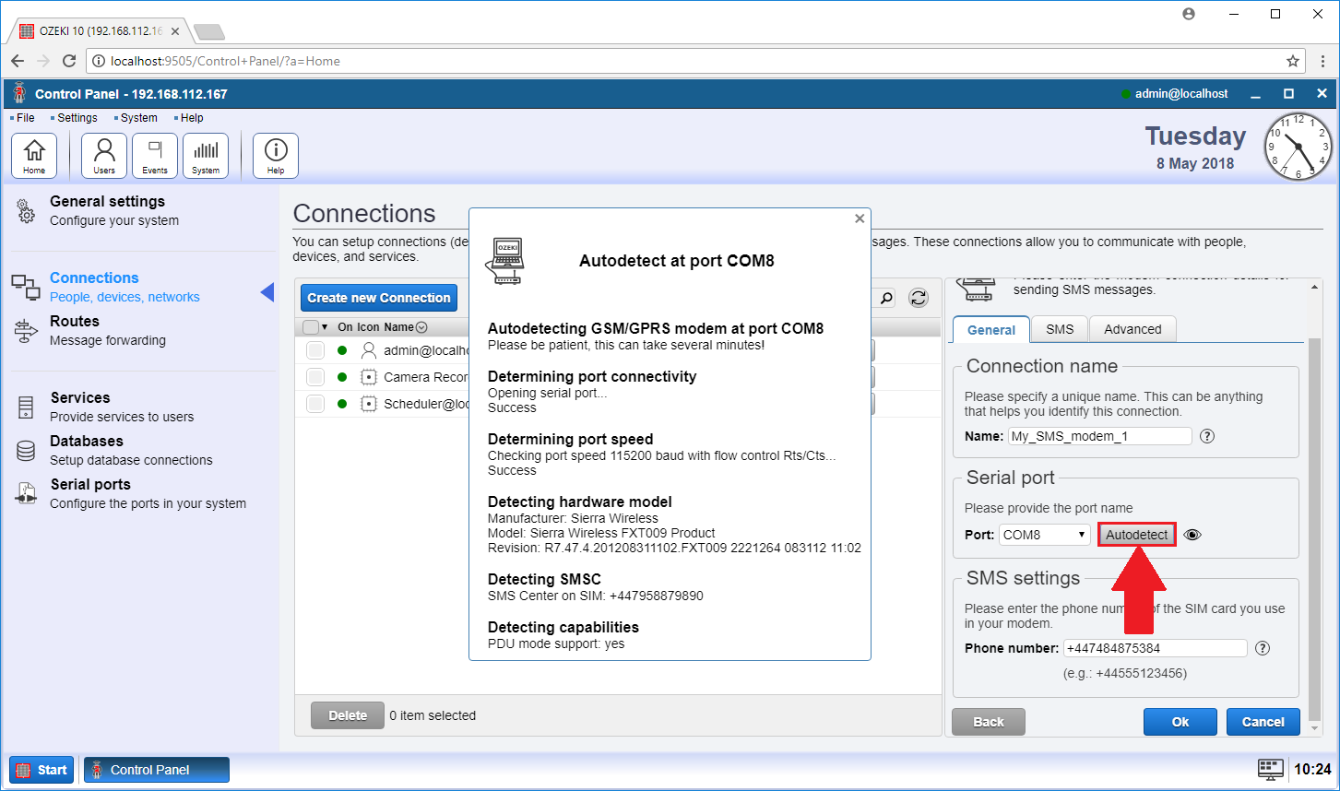The width and height of the screenshot is (1340, 791).
Task: Click the search magnifier icon
Action: pyautogui.click(x=886, y=298)
